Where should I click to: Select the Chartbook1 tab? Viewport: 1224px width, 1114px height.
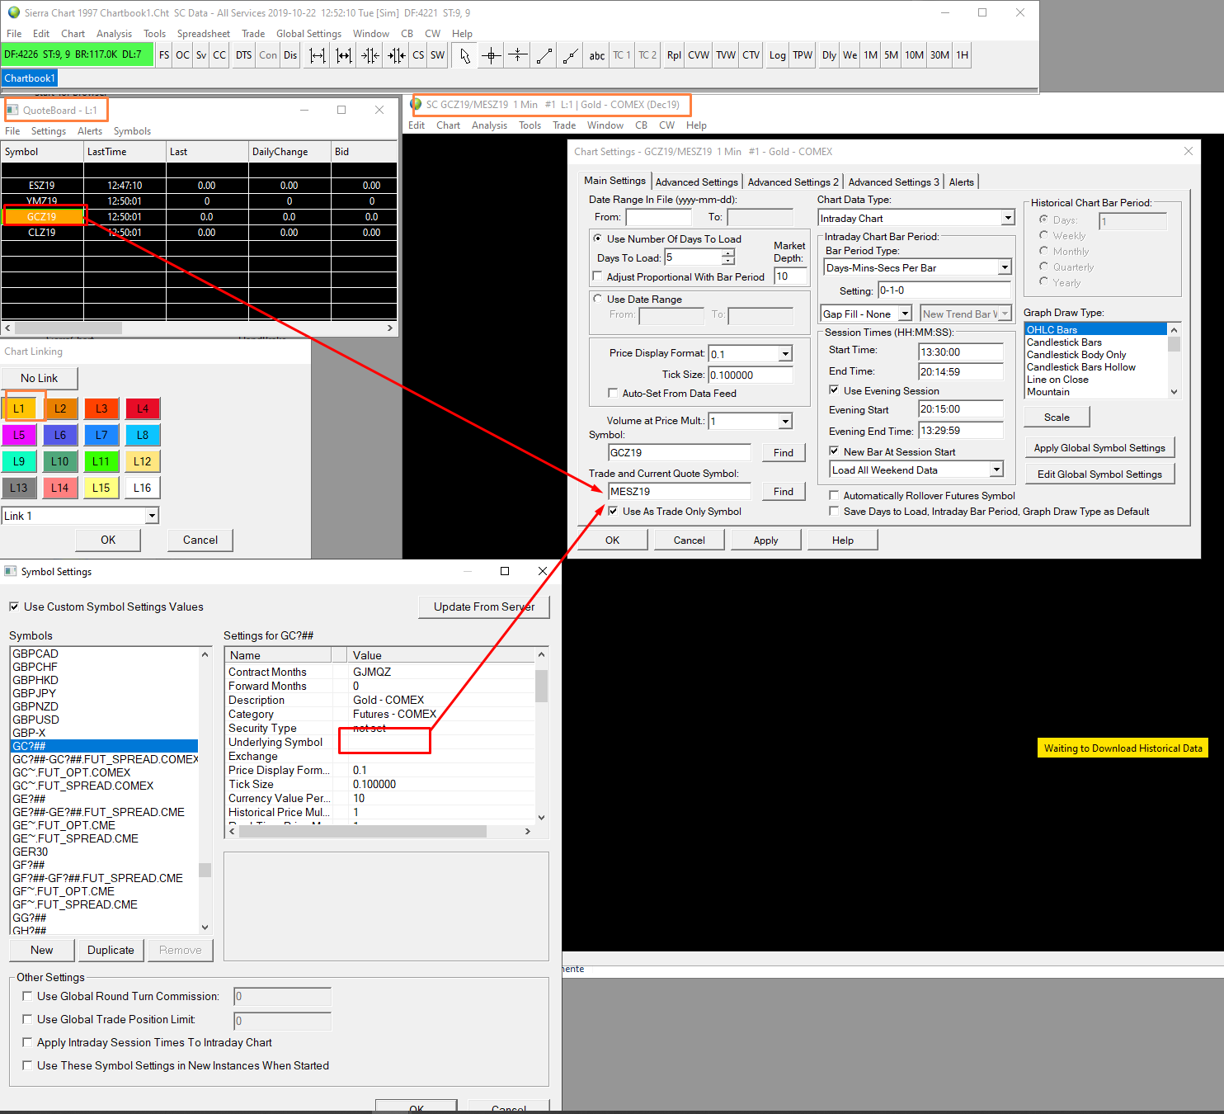coord(30,78)
